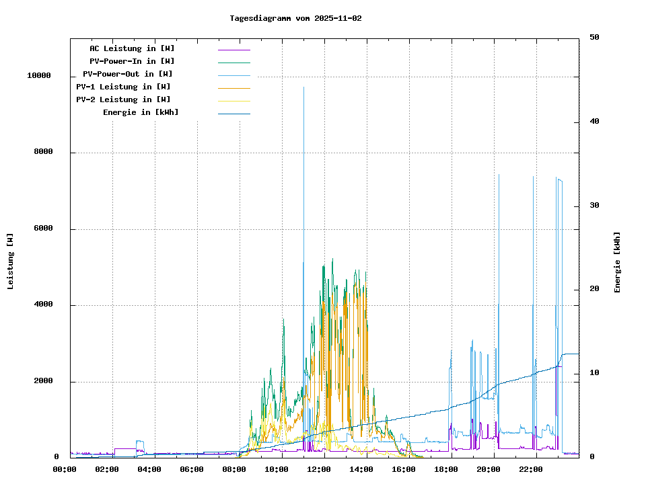The image size is (646, 484).
Task: Click the 10000 tick on power axis
Action: coord(39,76)
